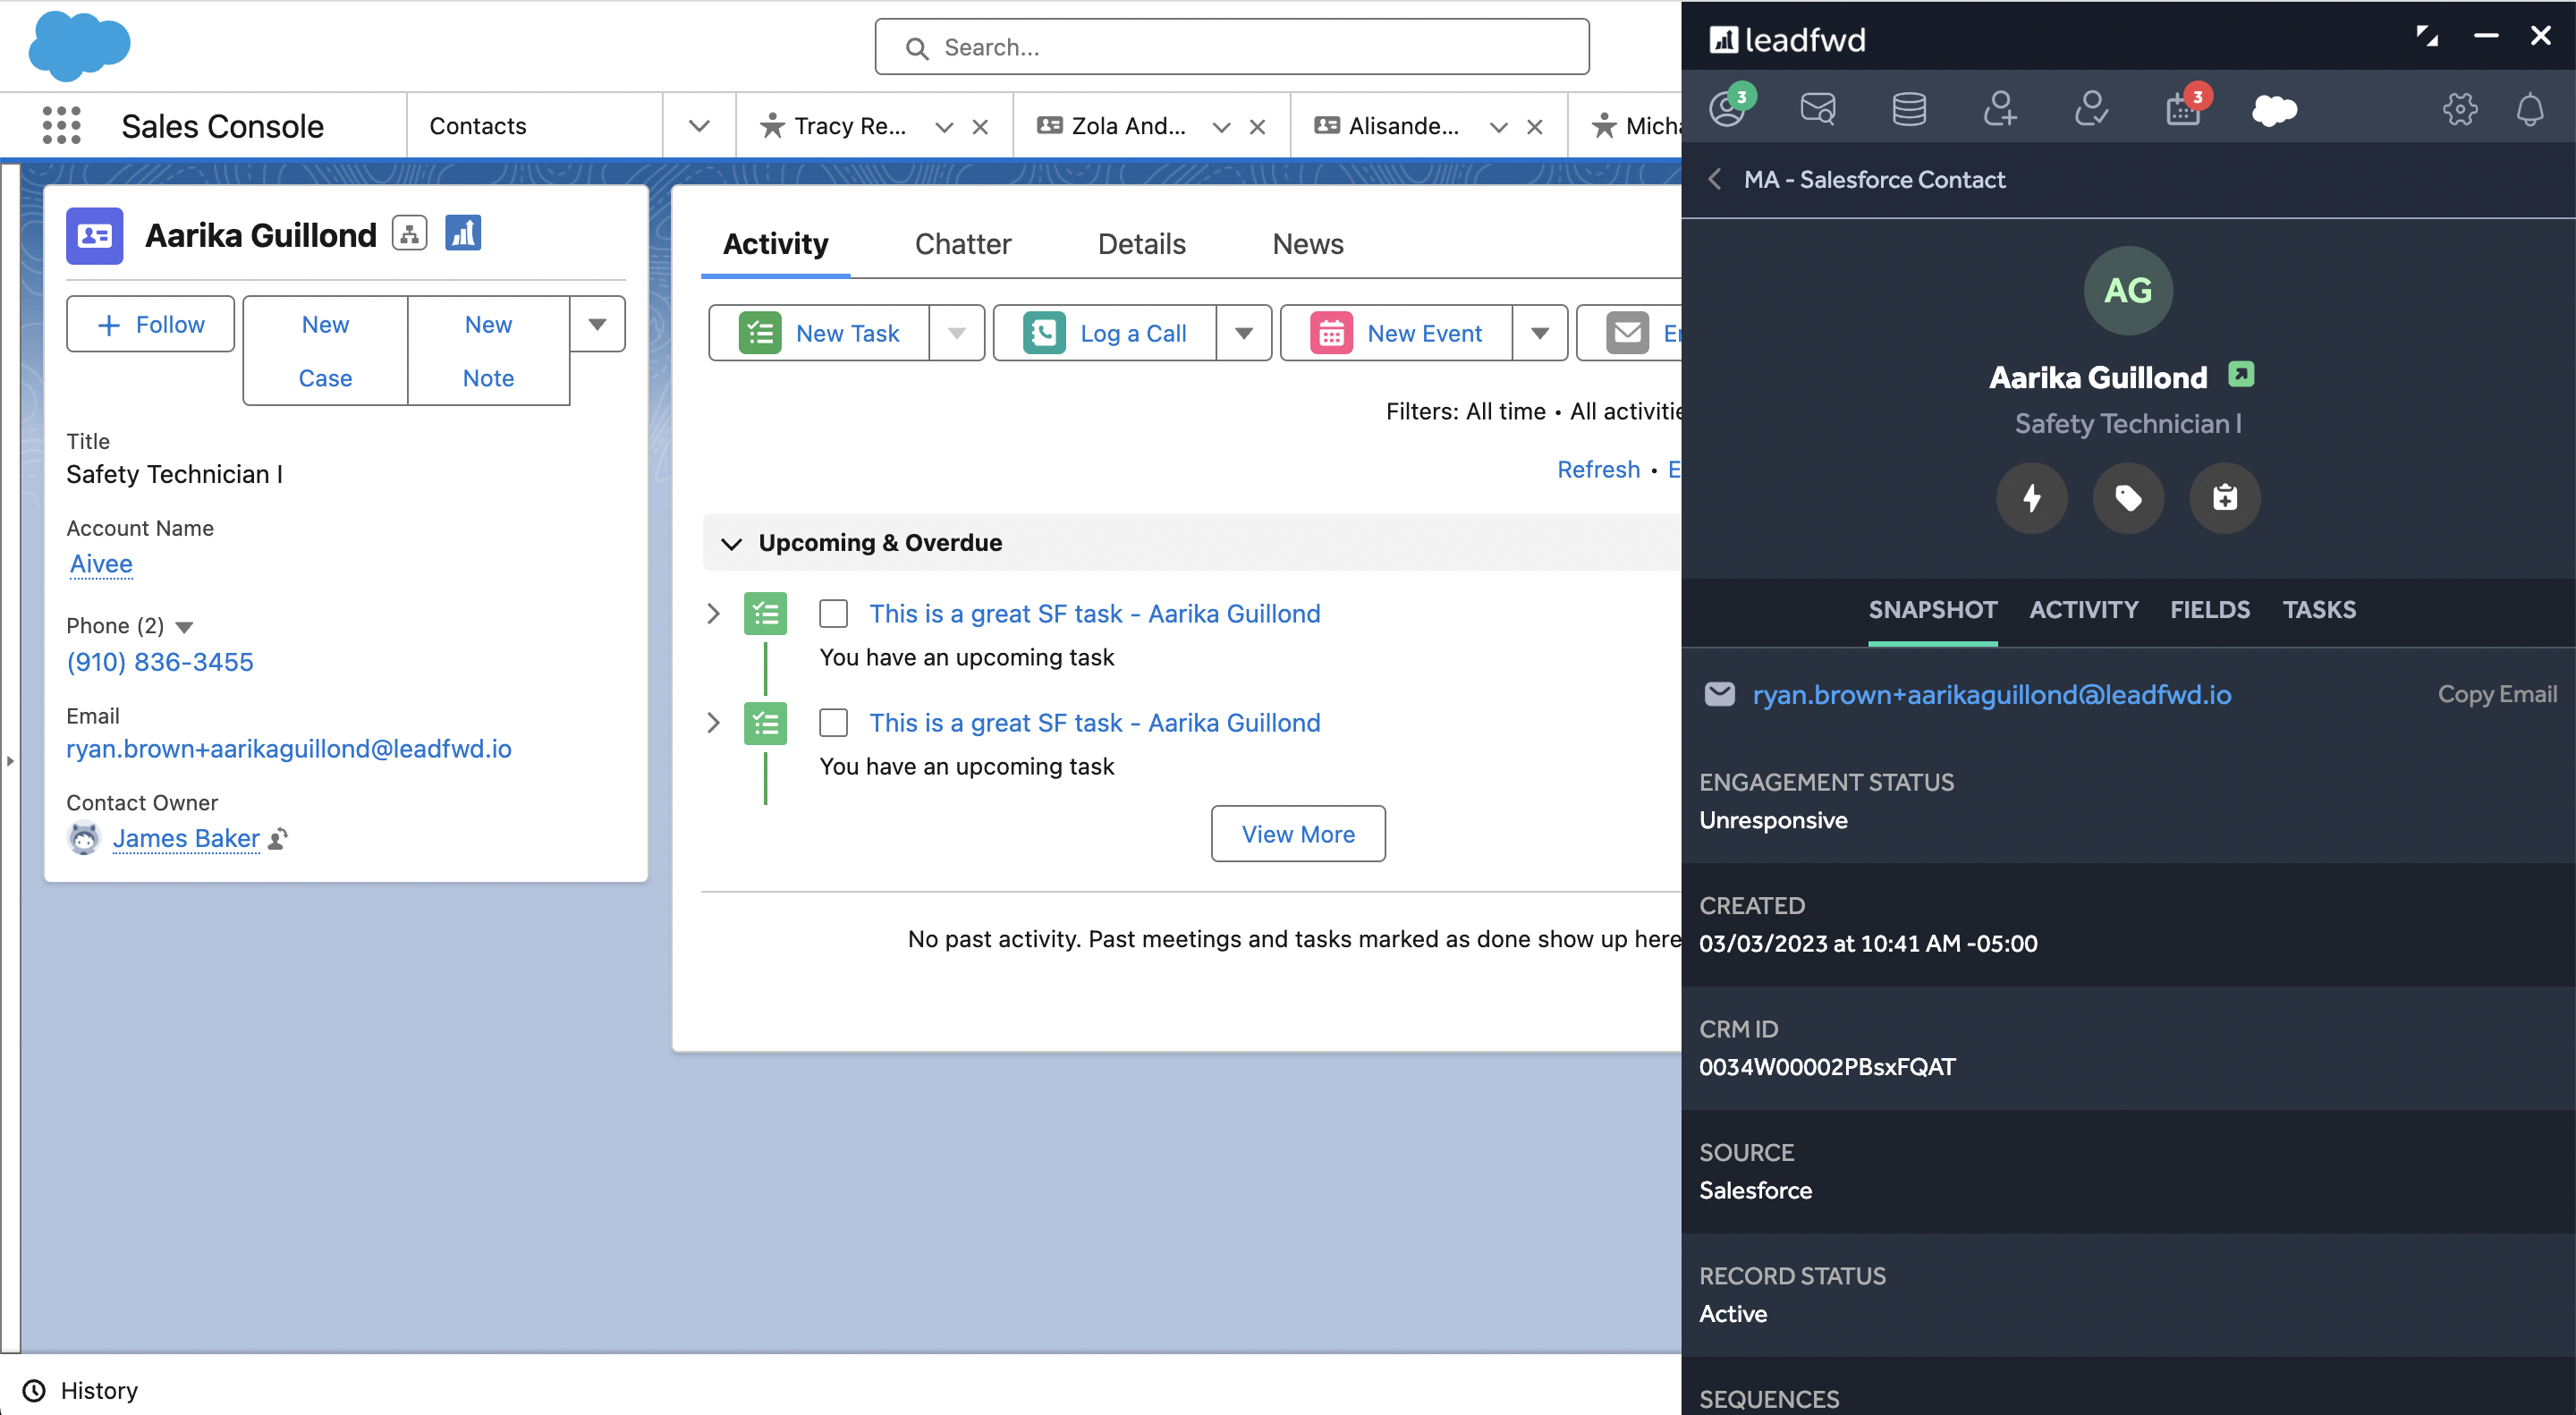Switch to the Details tab

pyautogui.click(x=1142, y=244)
